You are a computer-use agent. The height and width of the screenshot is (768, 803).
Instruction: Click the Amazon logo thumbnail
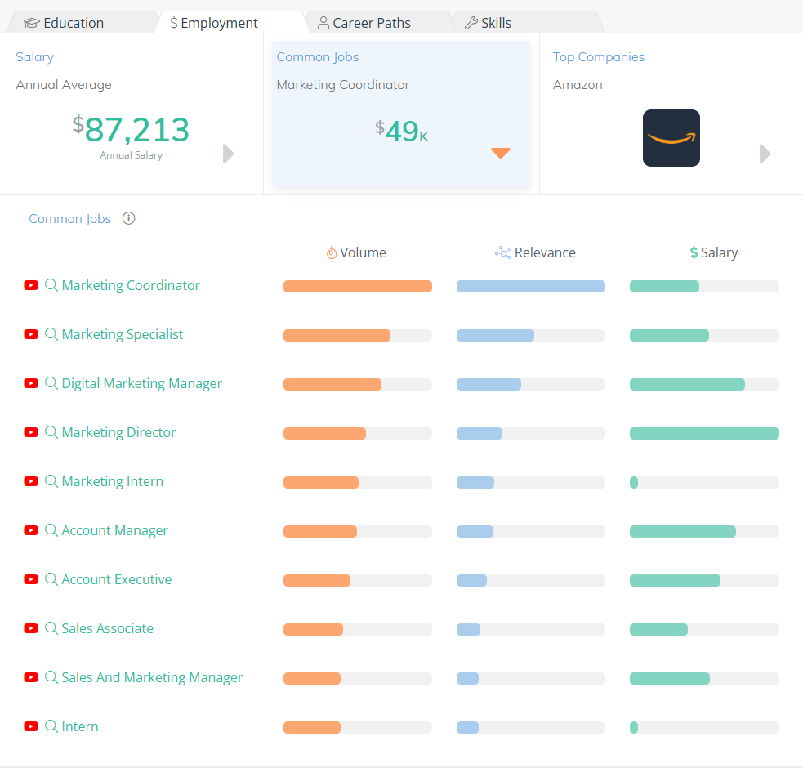(671, 138)
